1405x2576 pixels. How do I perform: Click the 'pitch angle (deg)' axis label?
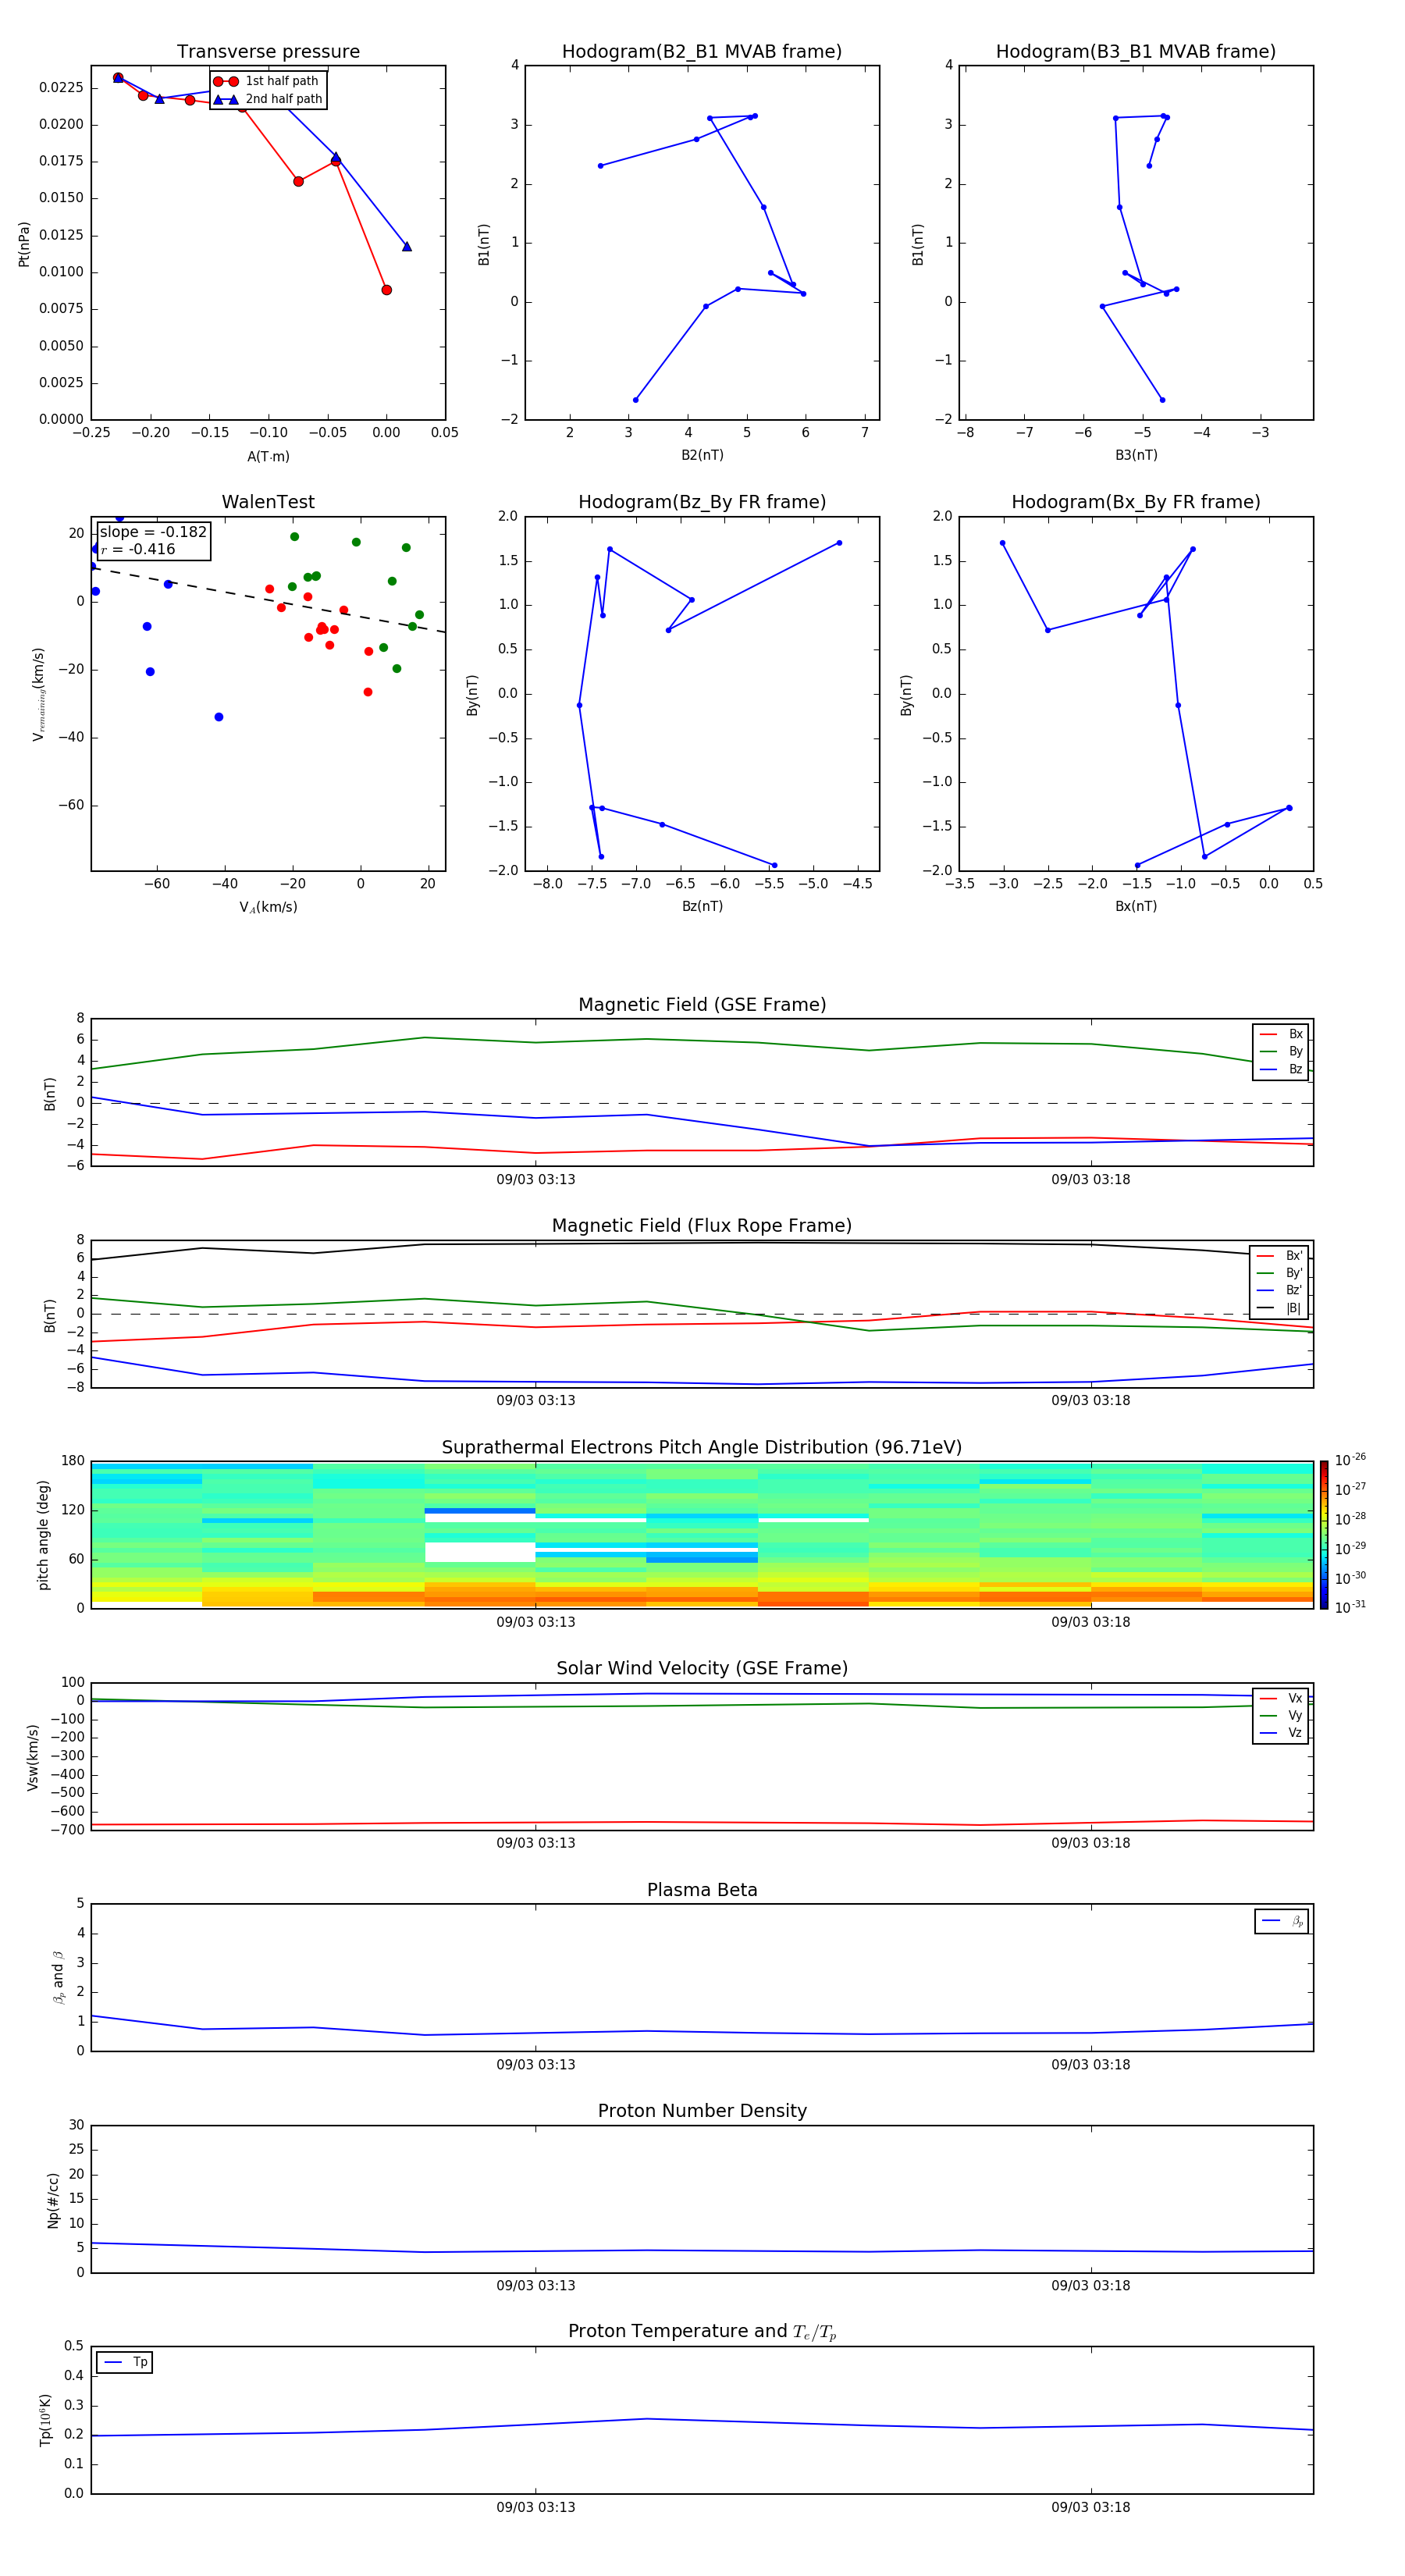(x=44, y=1535)
